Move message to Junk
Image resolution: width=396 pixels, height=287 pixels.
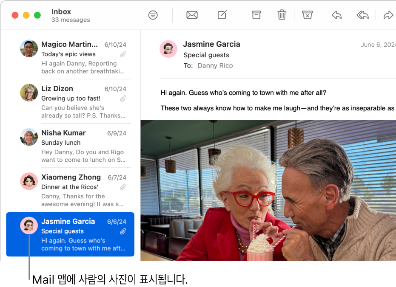pyautogui.click(x=308, y=15)
